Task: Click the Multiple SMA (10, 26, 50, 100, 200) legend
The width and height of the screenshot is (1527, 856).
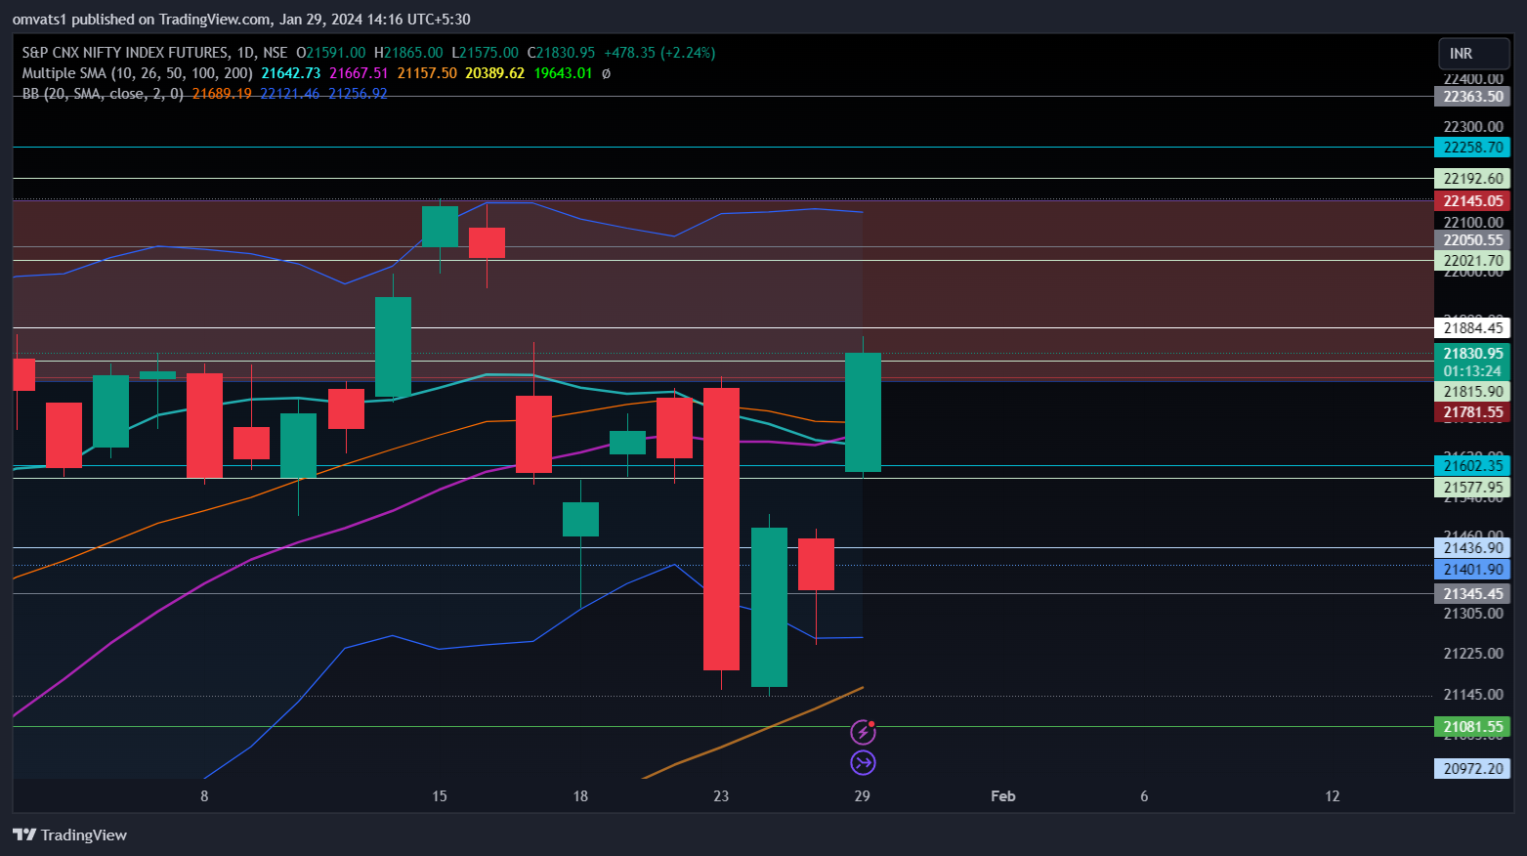Action: [137, 73]
